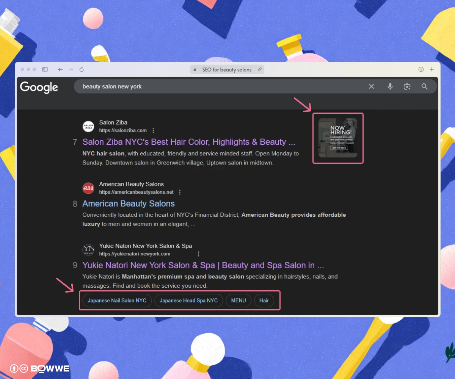Open Salon Ziba NYC's Best Hair Color result

click(x=189, y=142)
